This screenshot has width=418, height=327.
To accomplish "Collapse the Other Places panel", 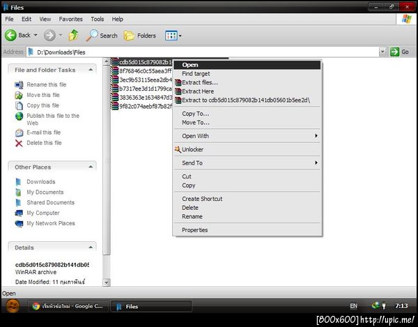I will (x=91, y=167).
